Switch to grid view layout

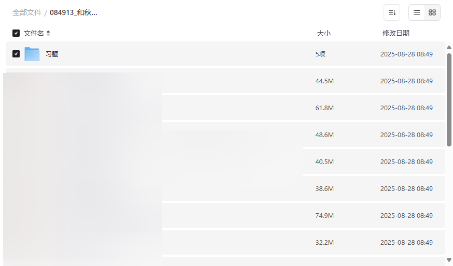click(x=432, y=12)
